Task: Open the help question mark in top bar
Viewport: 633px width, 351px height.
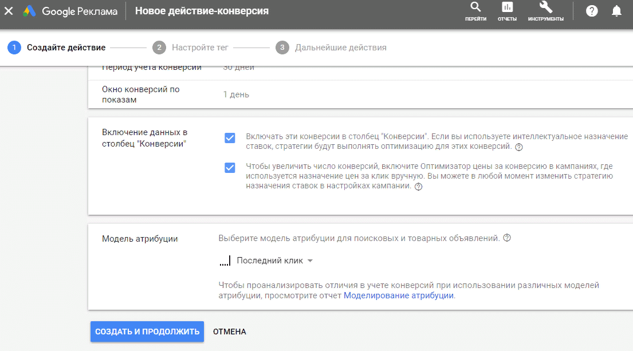Action: pos(591,10)
